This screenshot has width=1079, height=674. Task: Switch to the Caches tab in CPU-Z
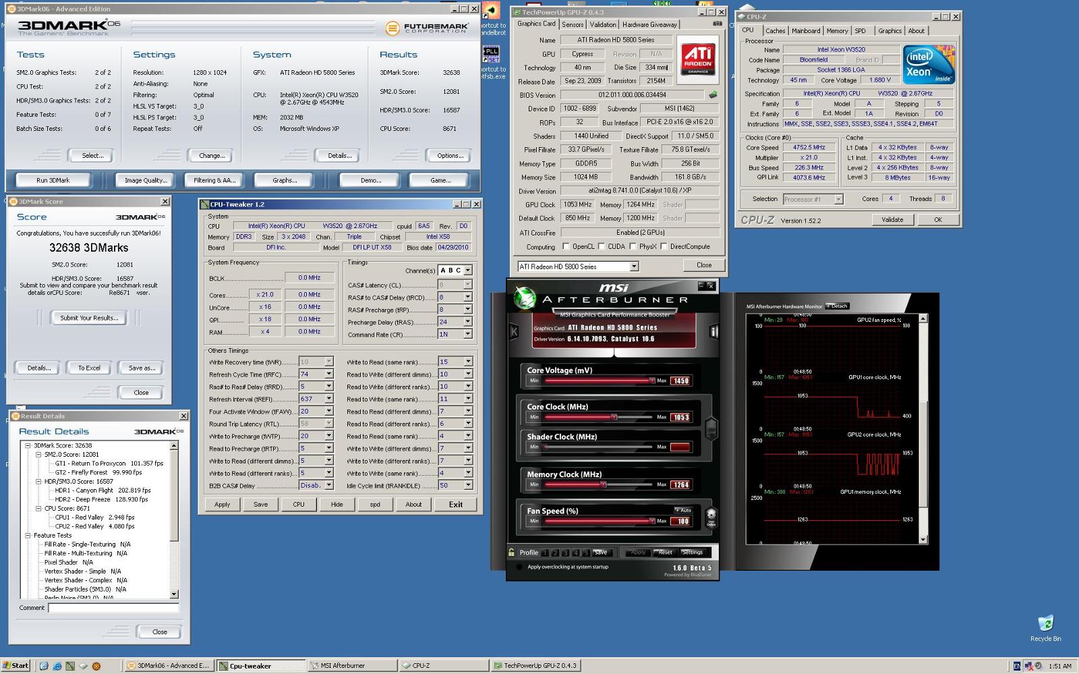coord(775,30)
